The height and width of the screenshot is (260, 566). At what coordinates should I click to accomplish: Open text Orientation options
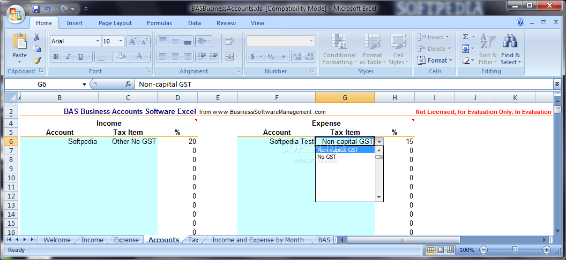[x=204, y=41]
